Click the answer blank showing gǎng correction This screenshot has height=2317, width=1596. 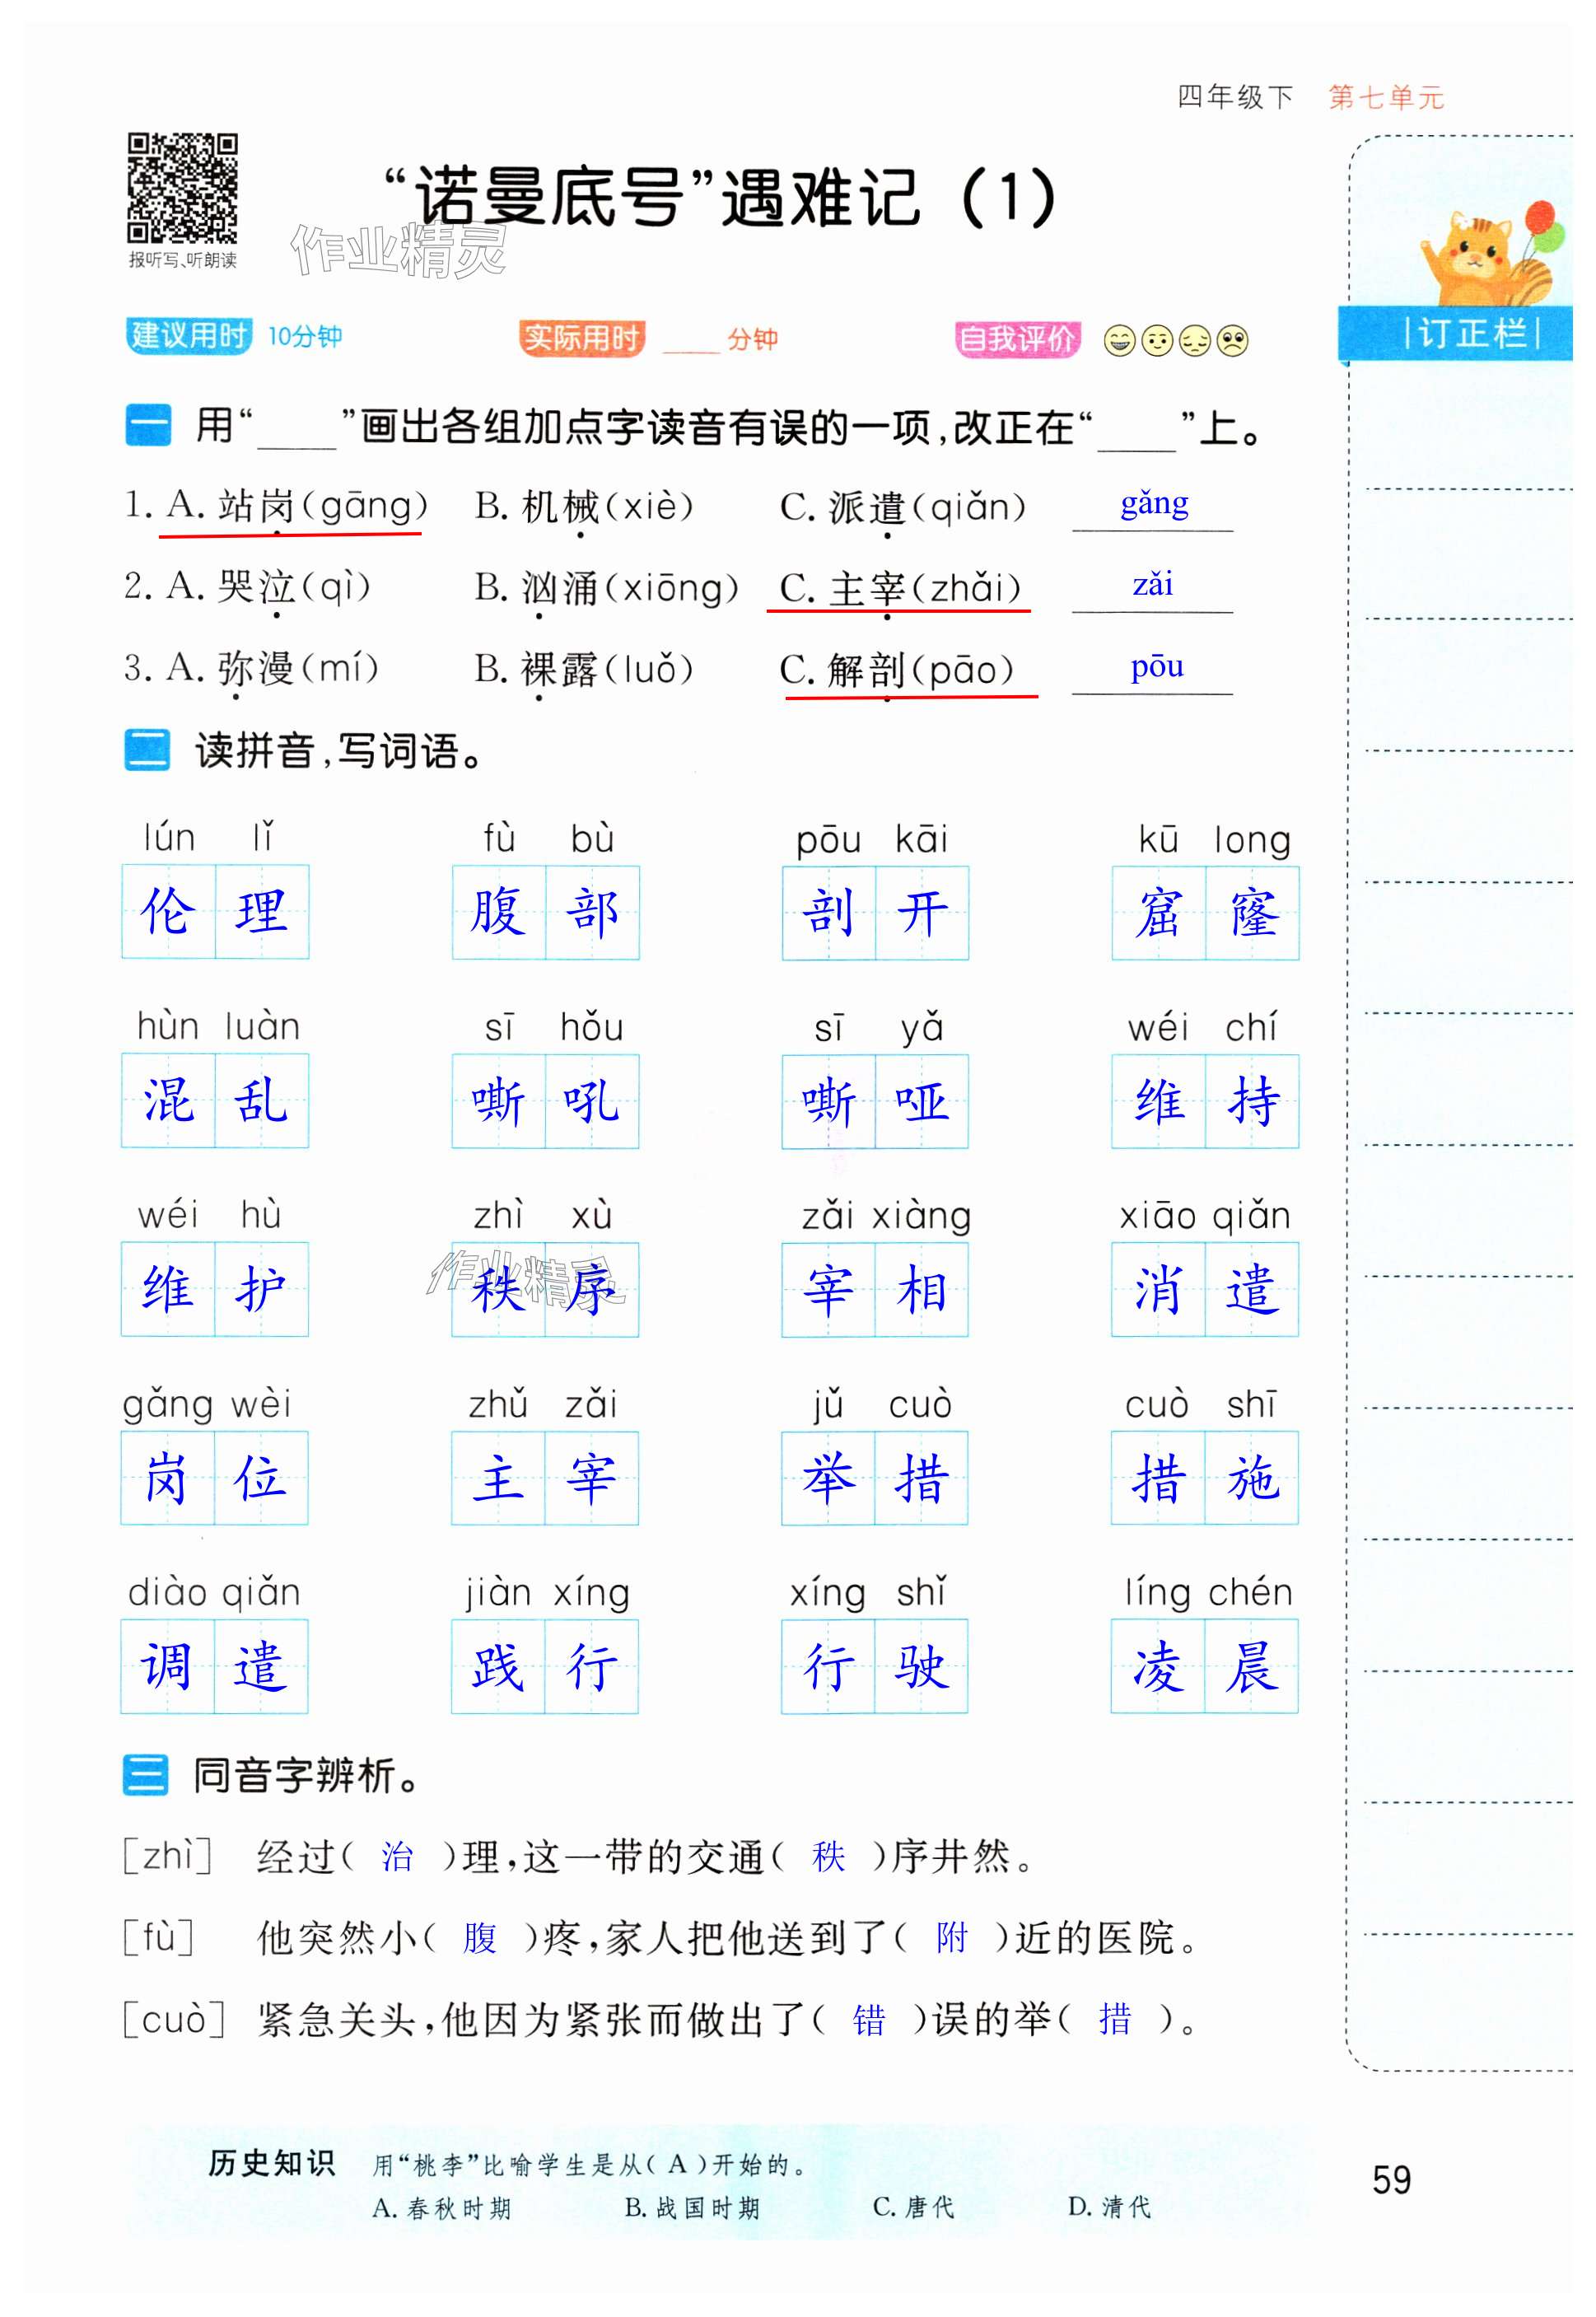1155,508
